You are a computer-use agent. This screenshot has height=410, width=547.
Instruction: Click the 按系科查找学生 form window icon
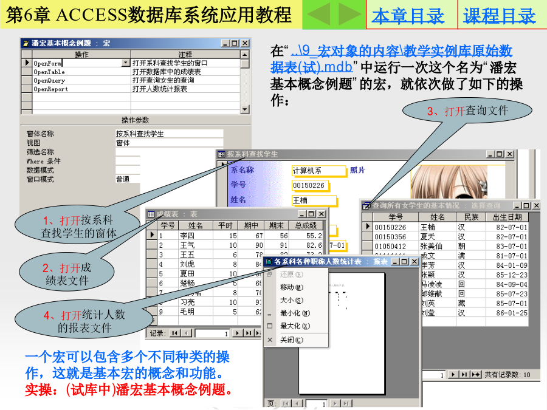tap(221, 154)
